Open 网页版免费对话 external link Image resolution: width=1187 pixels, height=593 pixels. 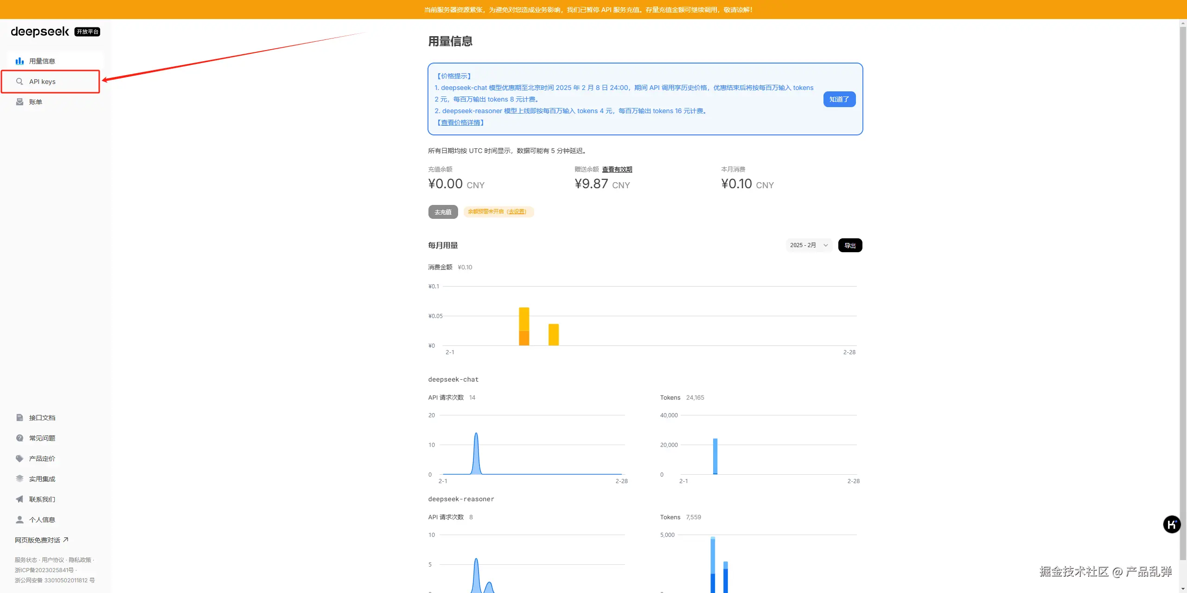[x=41, y=540]
